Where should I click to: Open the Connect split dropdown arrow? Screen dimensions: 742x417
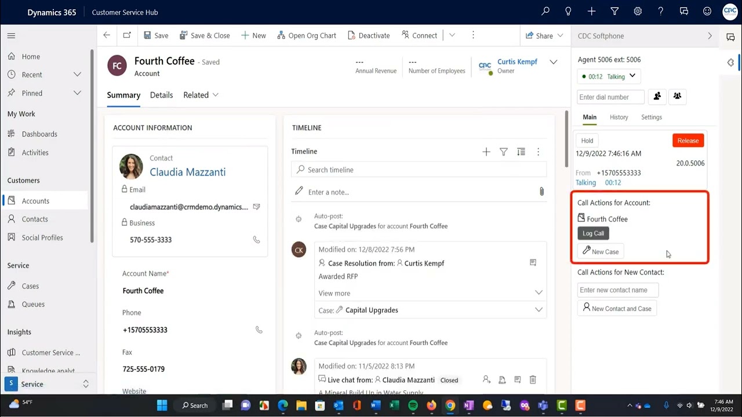point(452,35)
